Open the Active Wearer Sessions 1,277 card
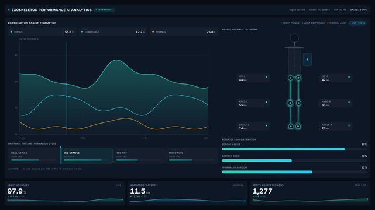The height and width of the screenshot is (210, 375). pos(310,193)
